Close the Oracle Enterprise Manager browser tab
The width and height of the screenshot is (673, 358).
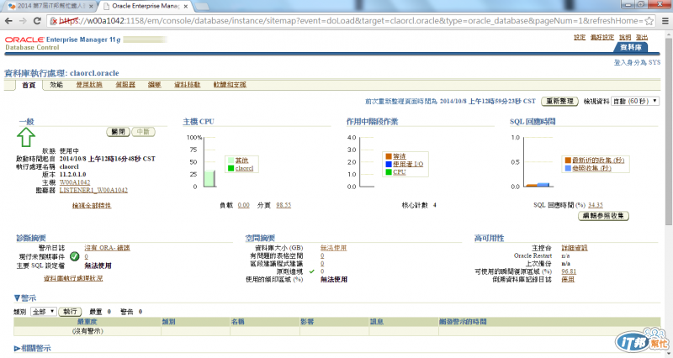coord(185,7)
